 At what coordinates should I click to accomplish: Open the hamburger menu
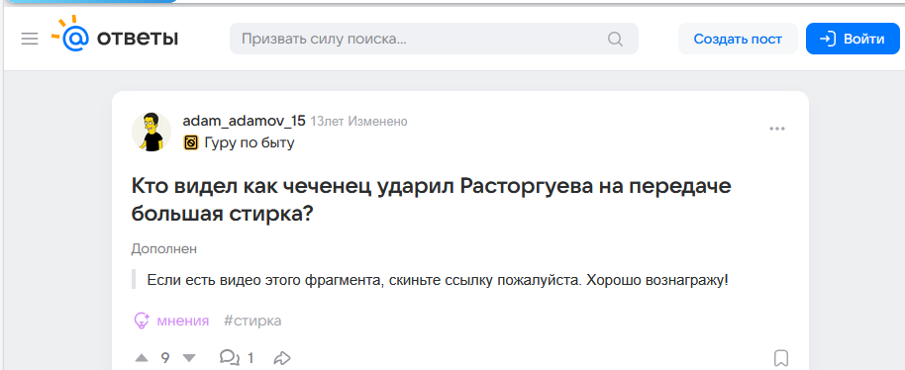click(x=30, y=40)
